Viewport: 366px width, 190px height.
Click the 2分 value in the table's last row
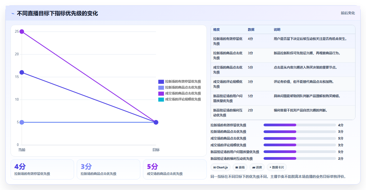(x=250, y=110)
